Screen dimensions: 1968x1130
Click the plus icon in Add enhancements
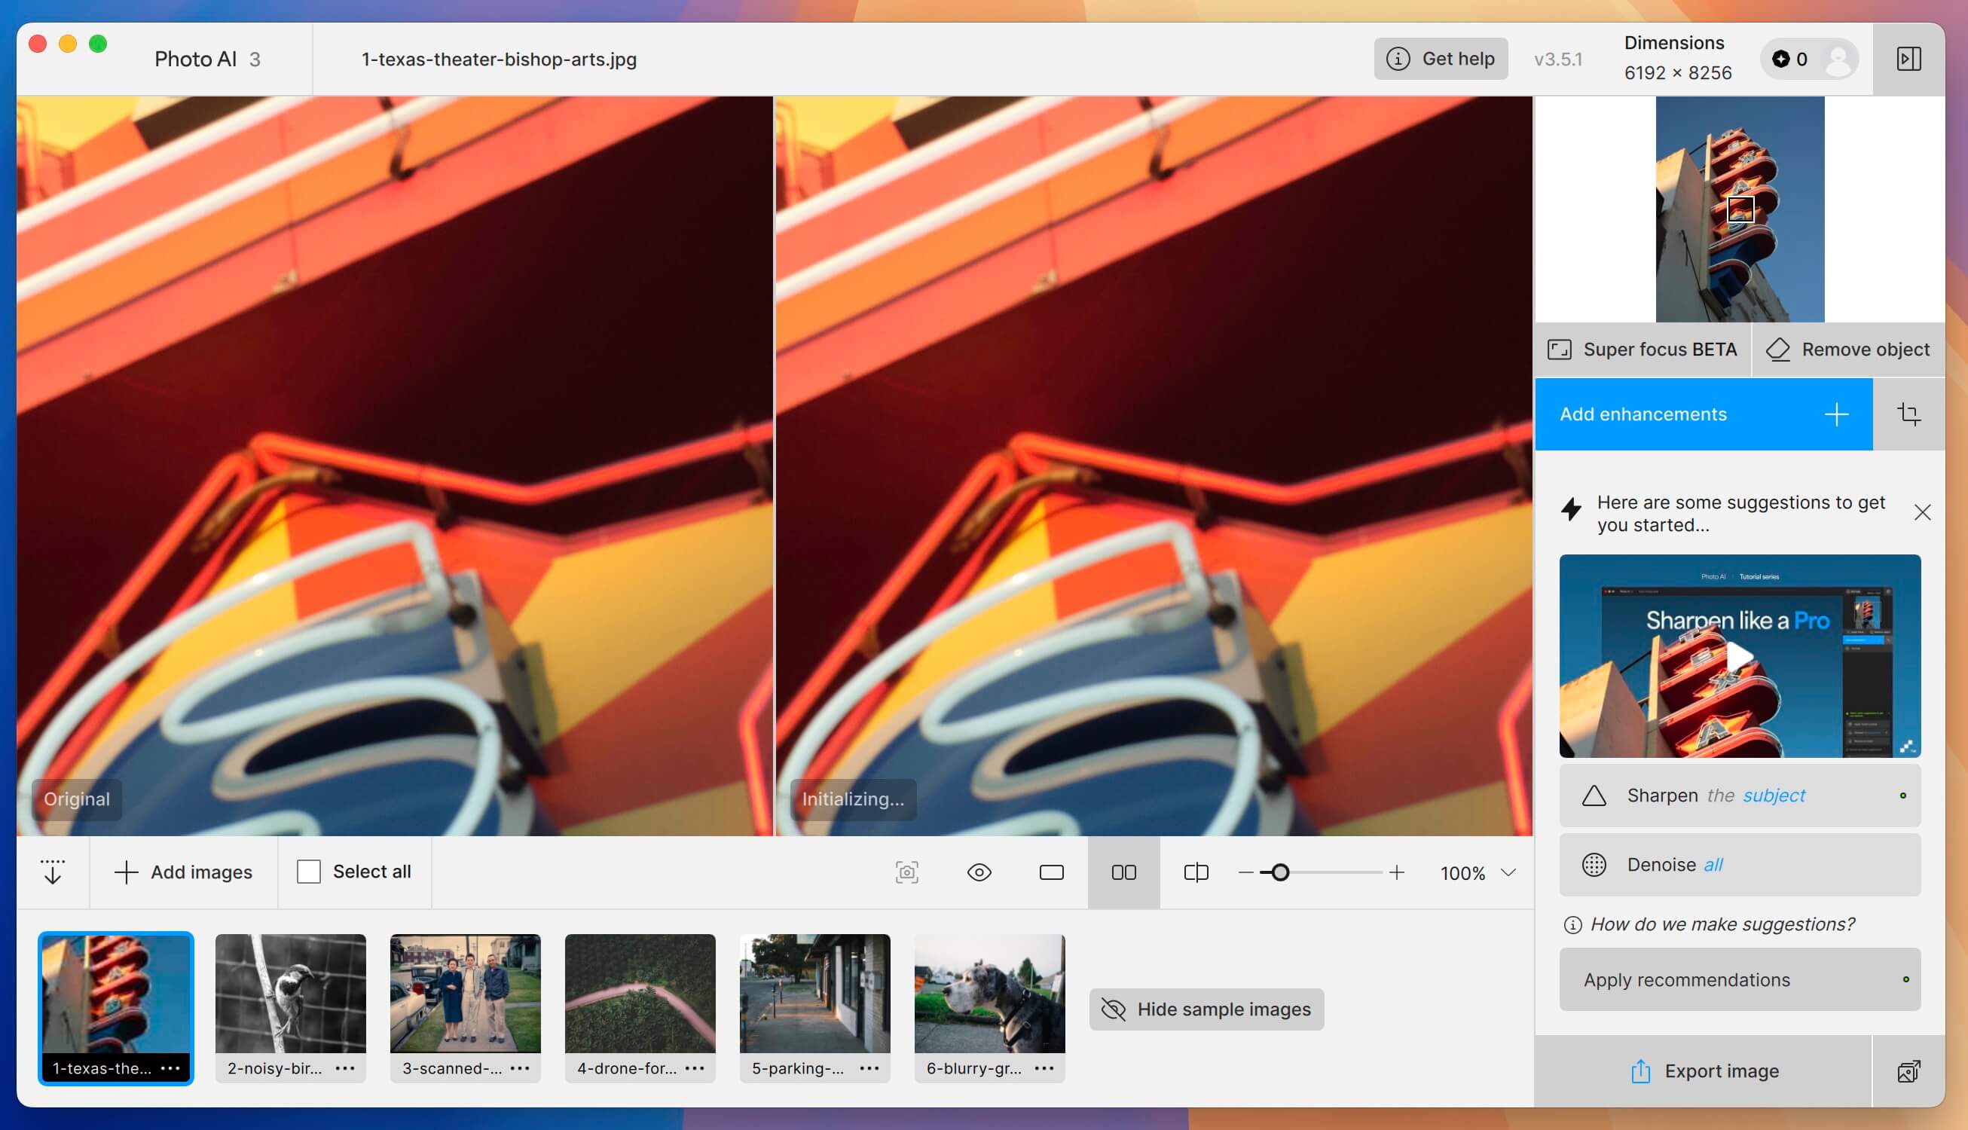tap(1836, 414)
